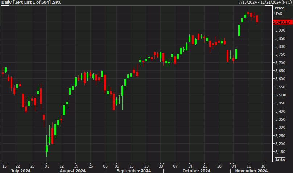Viewport: 293px width, 173px height.
Task: Select the 5,700 price axis label
Action: pyautogui.click(x=280, y=63)
